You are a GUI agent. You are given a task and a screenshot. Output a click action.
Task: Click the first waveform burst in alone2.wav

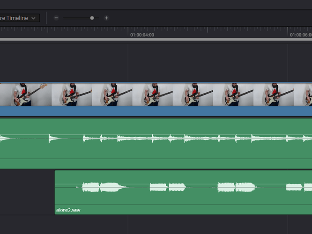pyautogui.click(x=91, y=187)
